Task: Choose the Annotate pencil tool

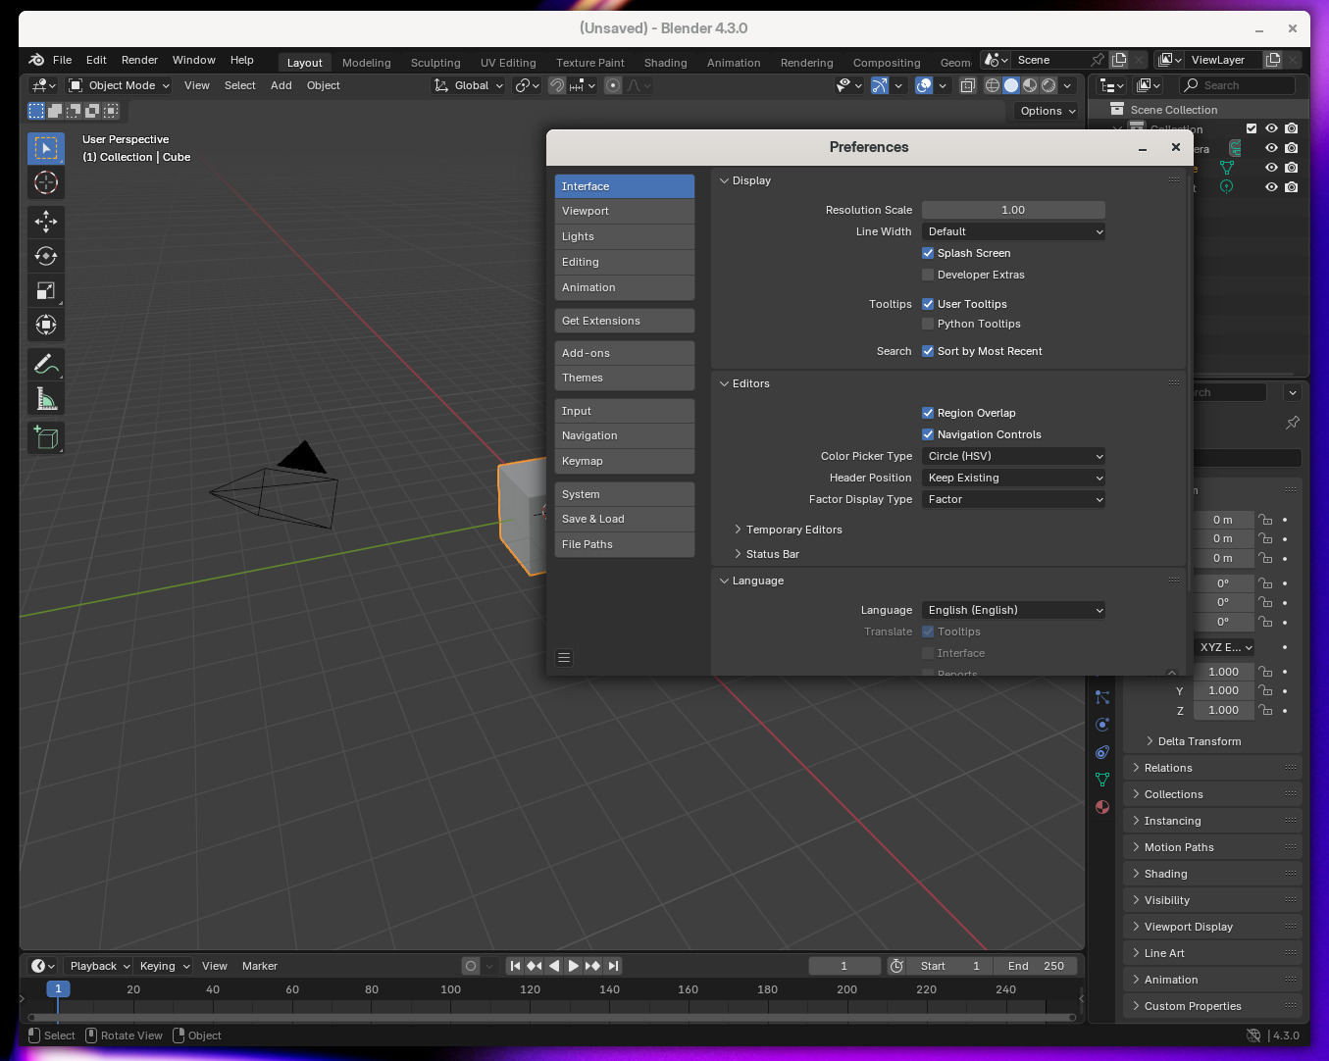Action: tap(45, 364)
